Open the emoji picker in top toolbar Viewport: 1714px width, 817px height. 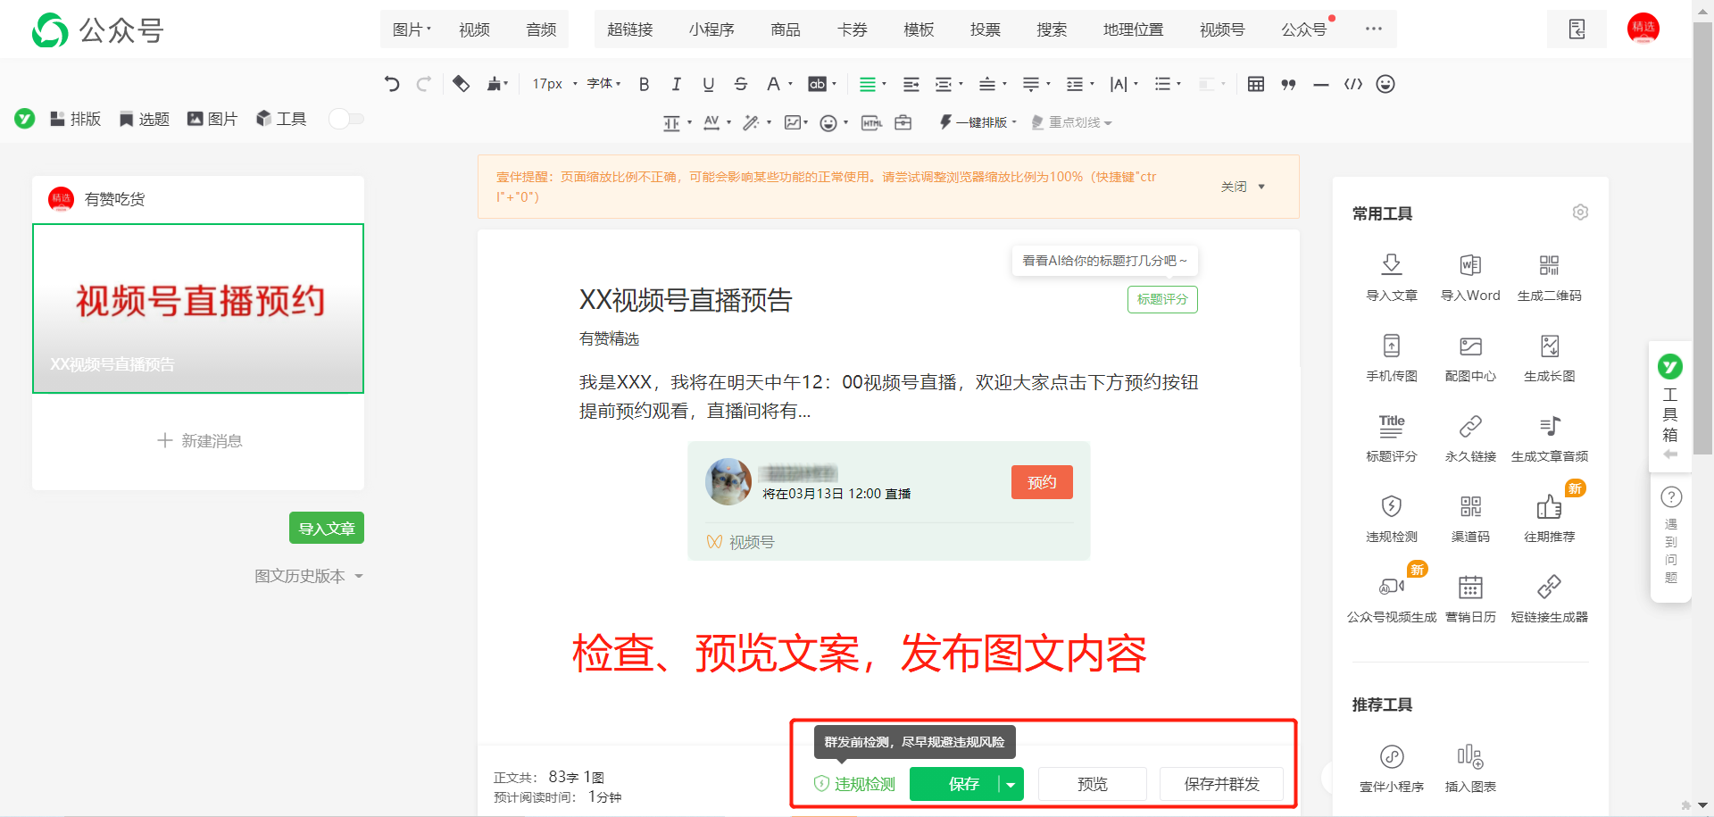coord(1385,84)
